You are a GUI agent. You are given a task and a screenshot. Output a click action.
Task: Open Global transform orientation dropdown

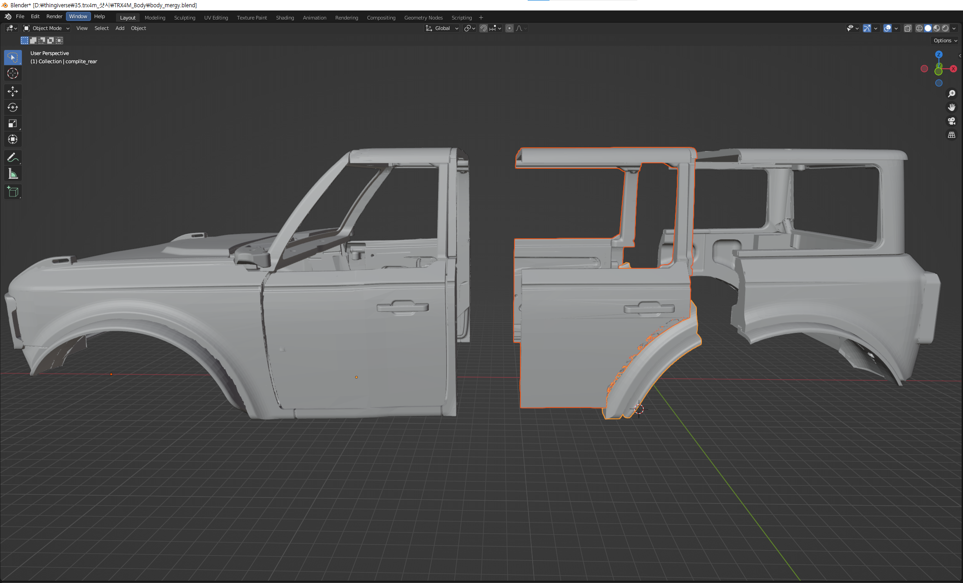[x=442, y=28]
